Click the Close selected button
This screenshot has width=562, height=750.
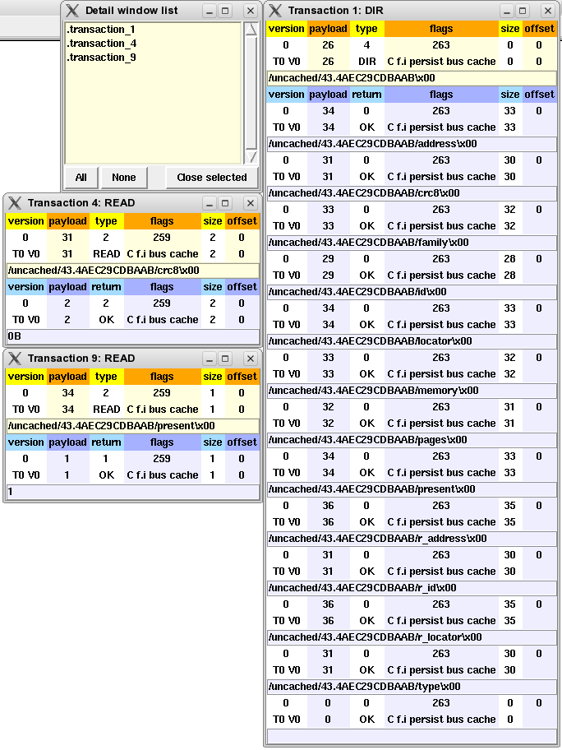[212, 178]
